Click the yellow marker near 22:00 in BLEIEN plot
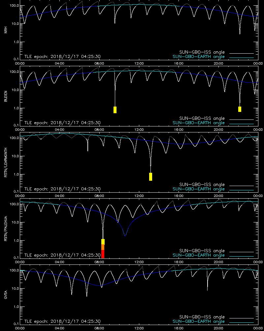The width and height of the screenshot is (264, 331). click(240, 109)
